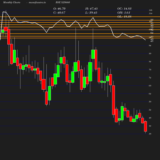The height and width of the screenshot is (160, 160).
Task: Click the munafasutra.in site label
Action: pyautogui.click(x=37, y=3)
